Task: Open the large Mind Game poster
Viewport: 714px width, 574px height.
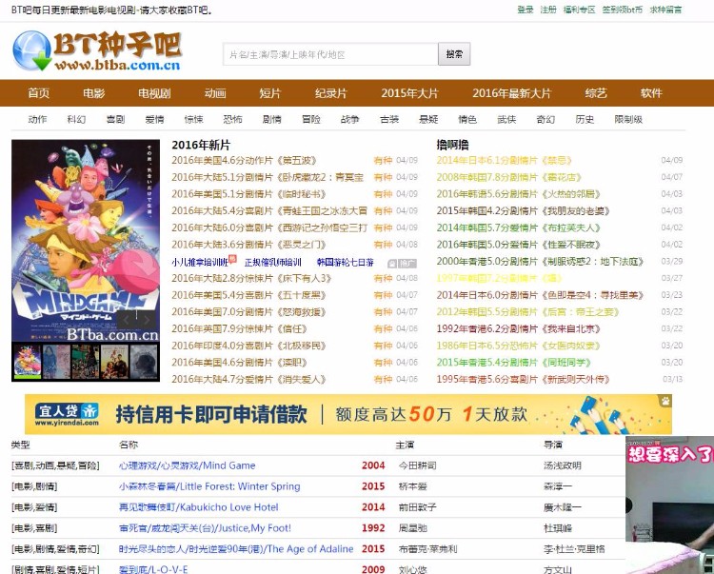Action: pos(86,240)
